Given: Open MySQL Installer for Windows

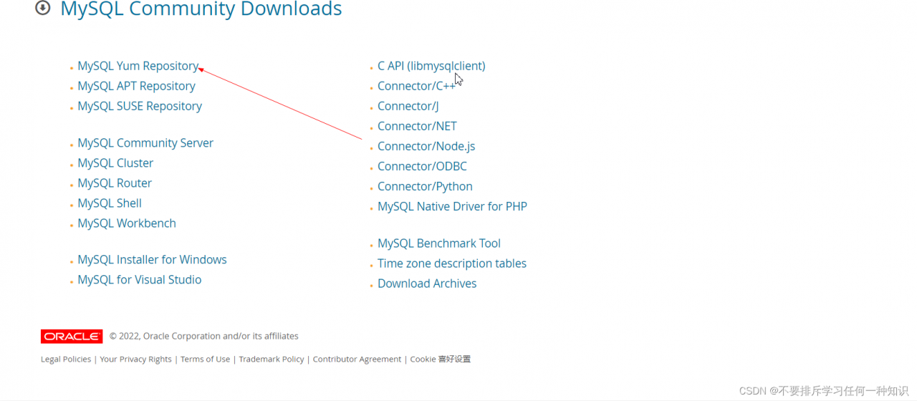Looking at the screenshot, I should [x=152, y=260].
